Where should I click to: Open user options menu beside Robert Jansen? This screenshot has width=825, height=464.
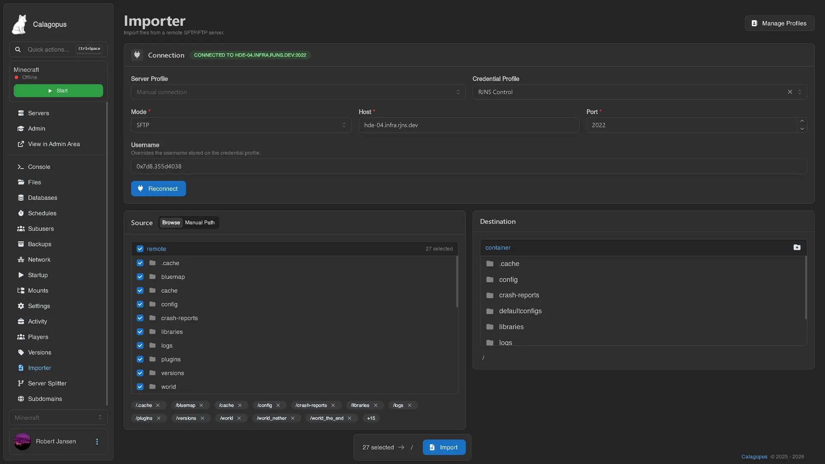click(97, 442)
